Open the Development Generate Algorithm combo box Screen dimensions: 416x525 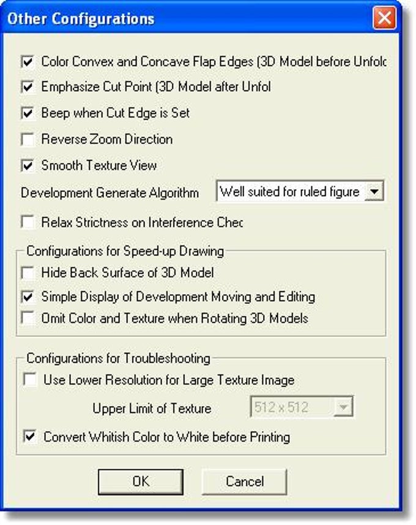300,192
